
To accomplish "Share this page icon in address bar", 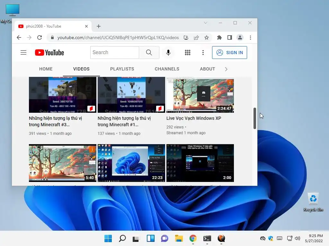I will point(196,37).
